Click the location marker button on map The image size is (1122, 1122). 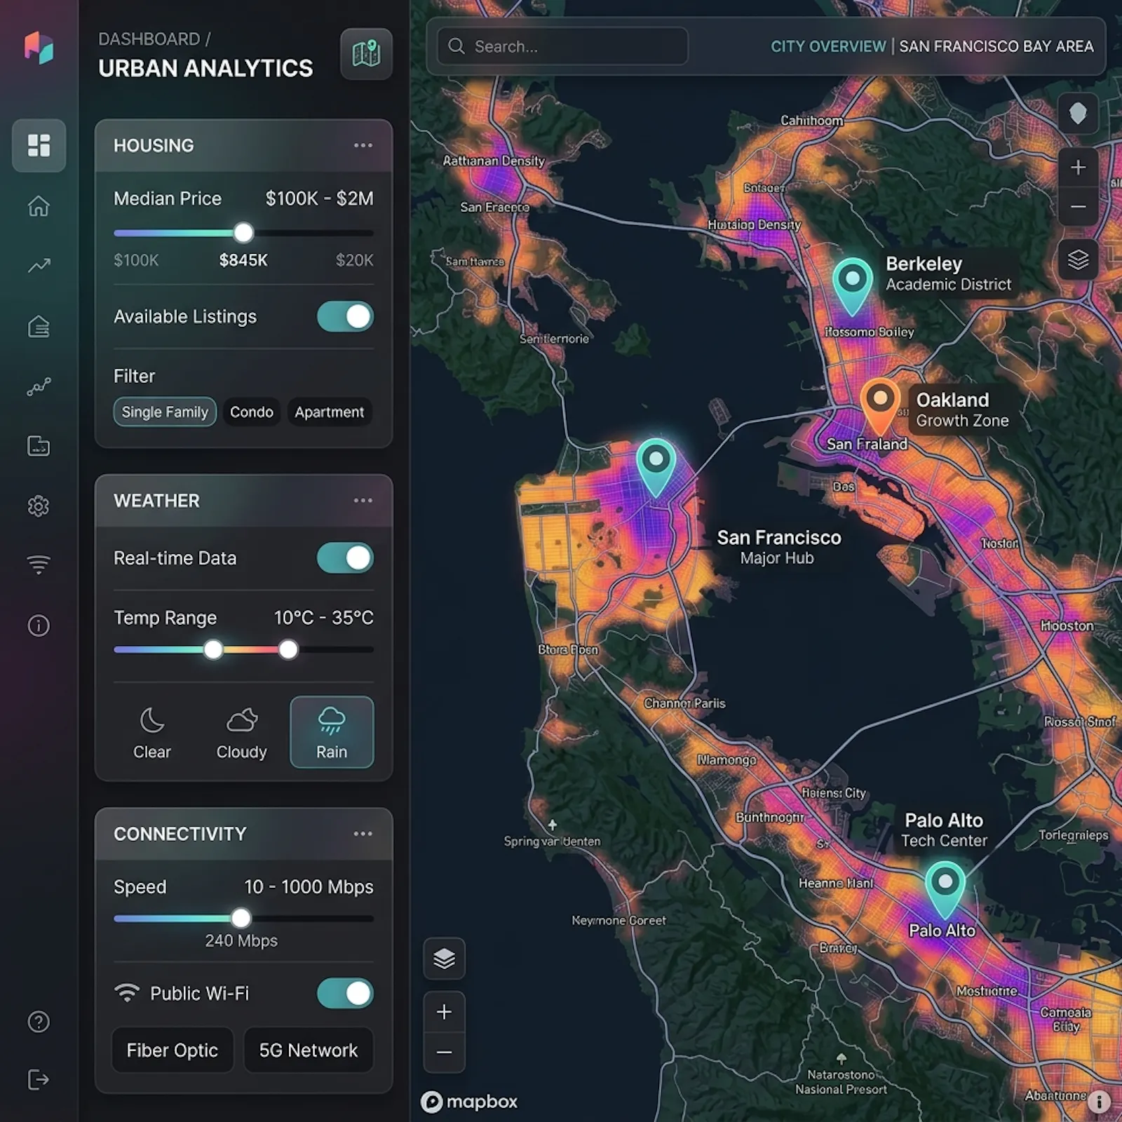click(1078, 112)
